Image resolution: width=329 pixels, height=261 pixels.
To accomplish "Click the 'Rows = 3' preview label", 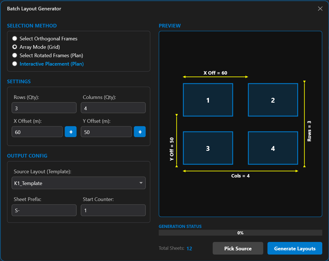I will tap(309, 131).
